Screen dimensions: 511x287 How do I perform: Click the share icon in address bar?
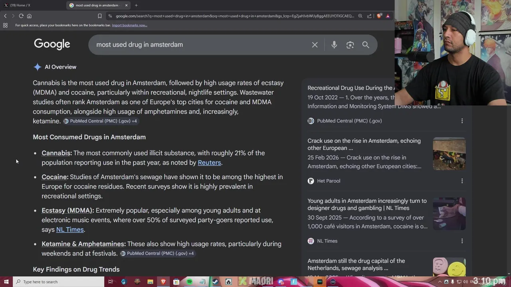point(369,16)
